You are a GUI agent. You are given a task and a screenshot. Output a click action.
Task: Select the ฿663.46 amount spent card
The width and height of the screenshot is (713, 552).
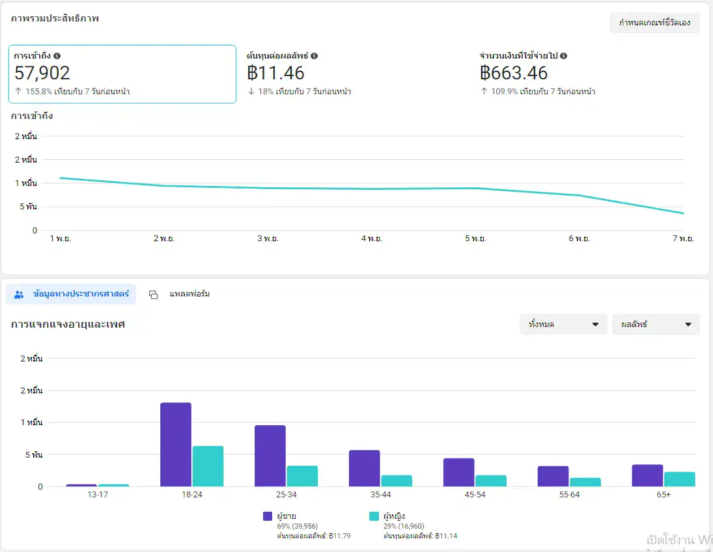pos(586,73)
